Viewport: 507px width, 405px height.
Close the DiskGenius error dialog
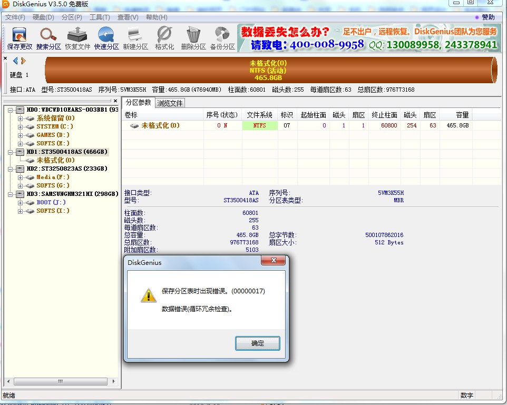tap(273, 260)
